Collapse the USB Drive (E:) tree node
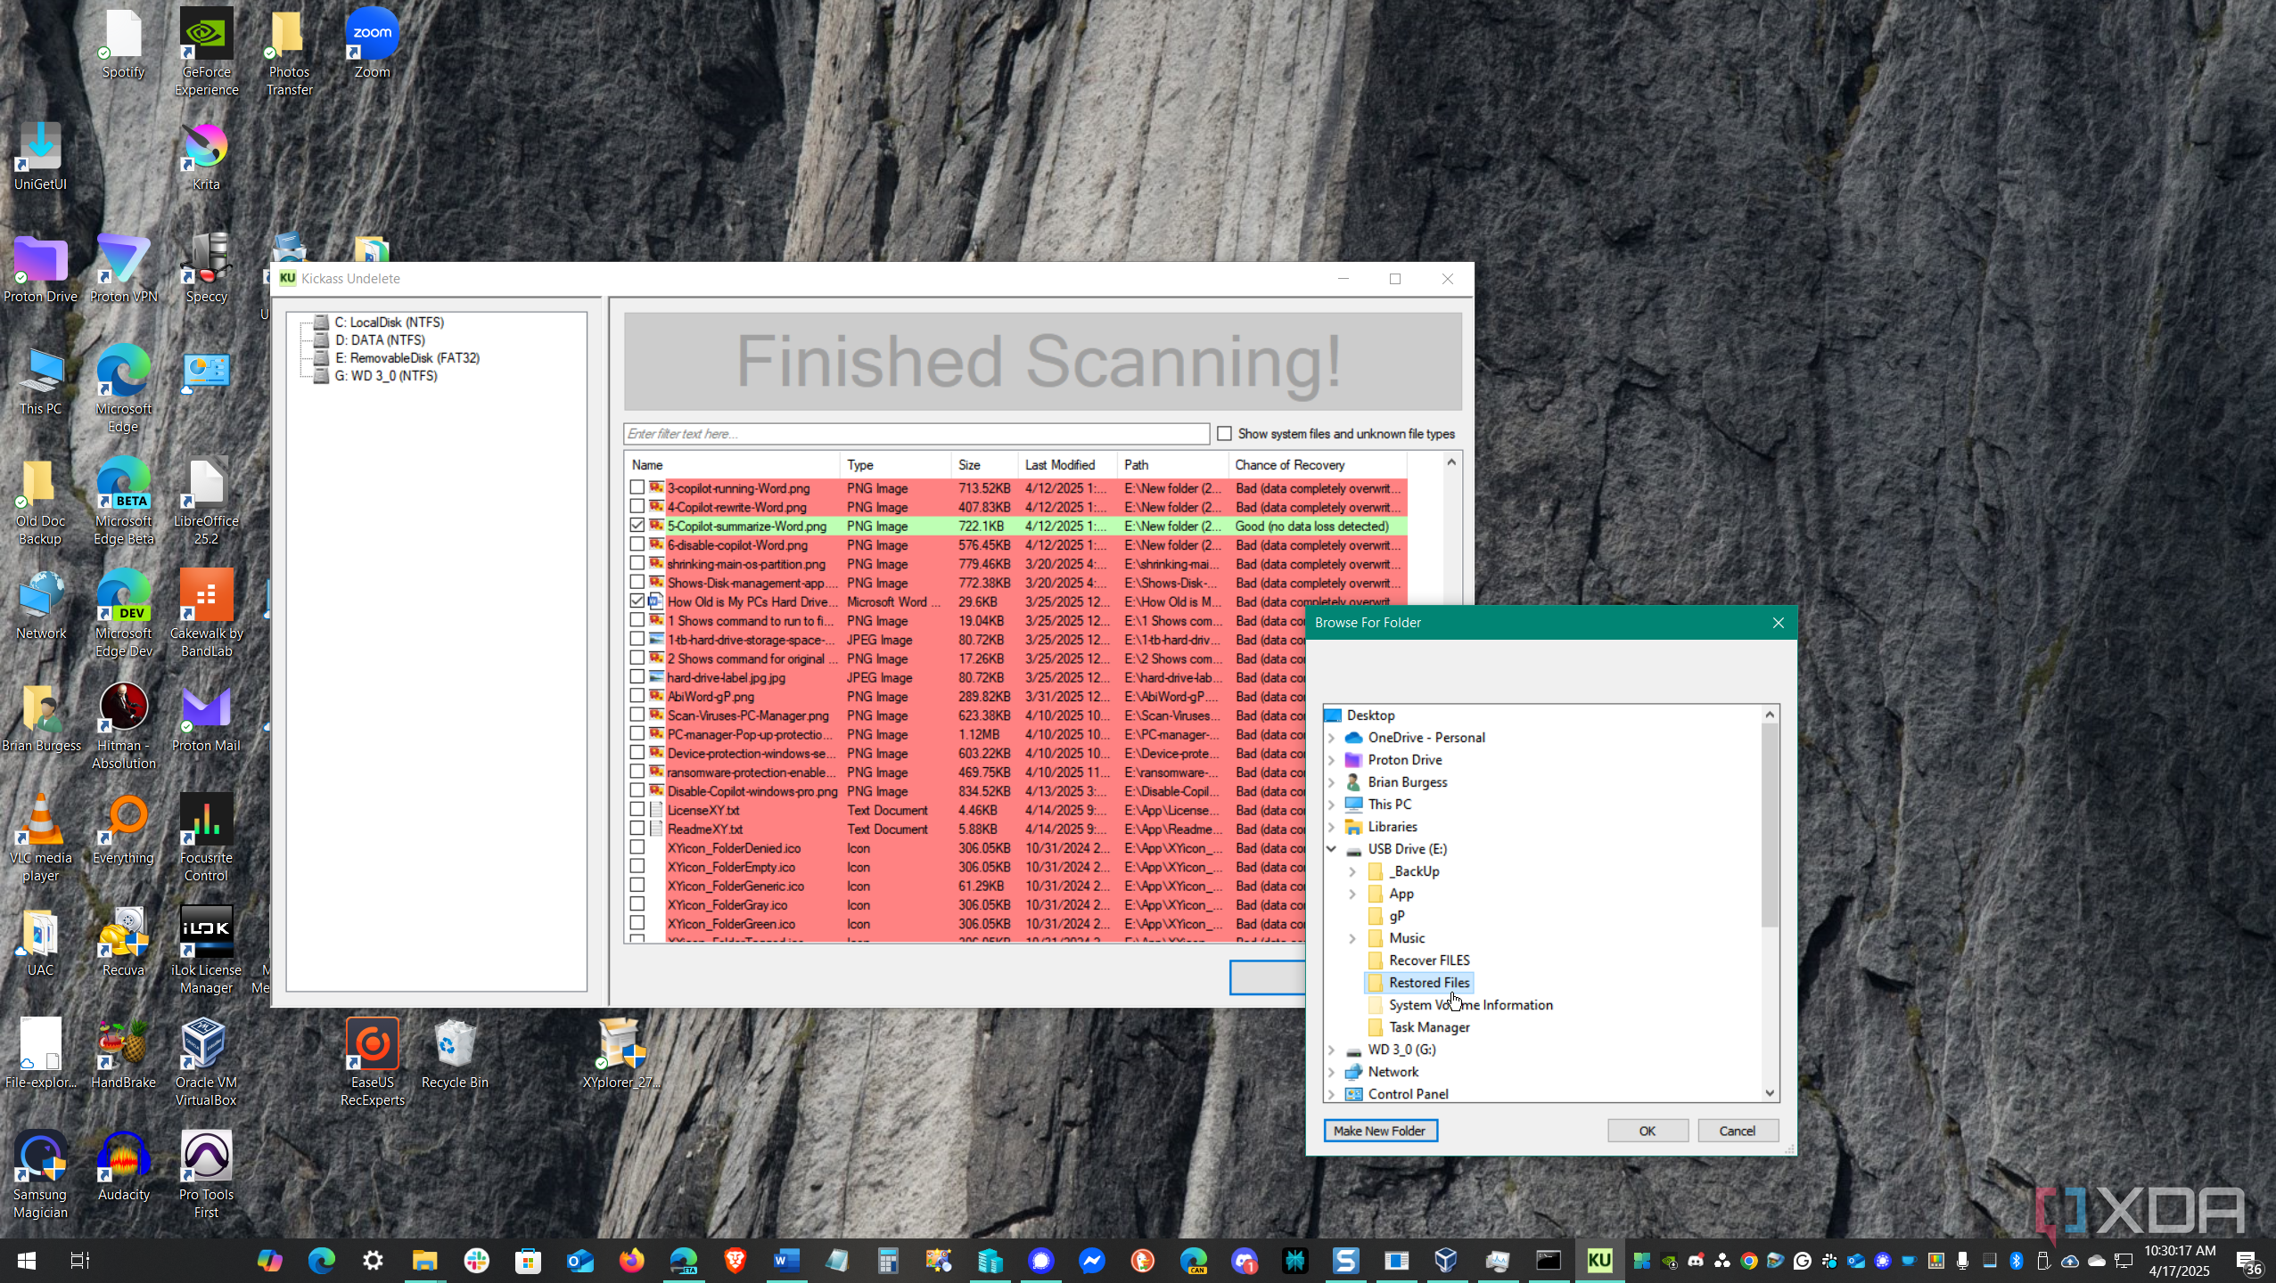The image size is (2276, 1283). click(1332, 849)
